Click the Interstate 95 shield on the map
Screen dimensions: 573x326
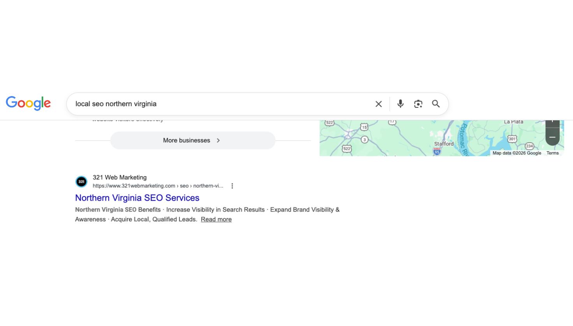(437, 152)
